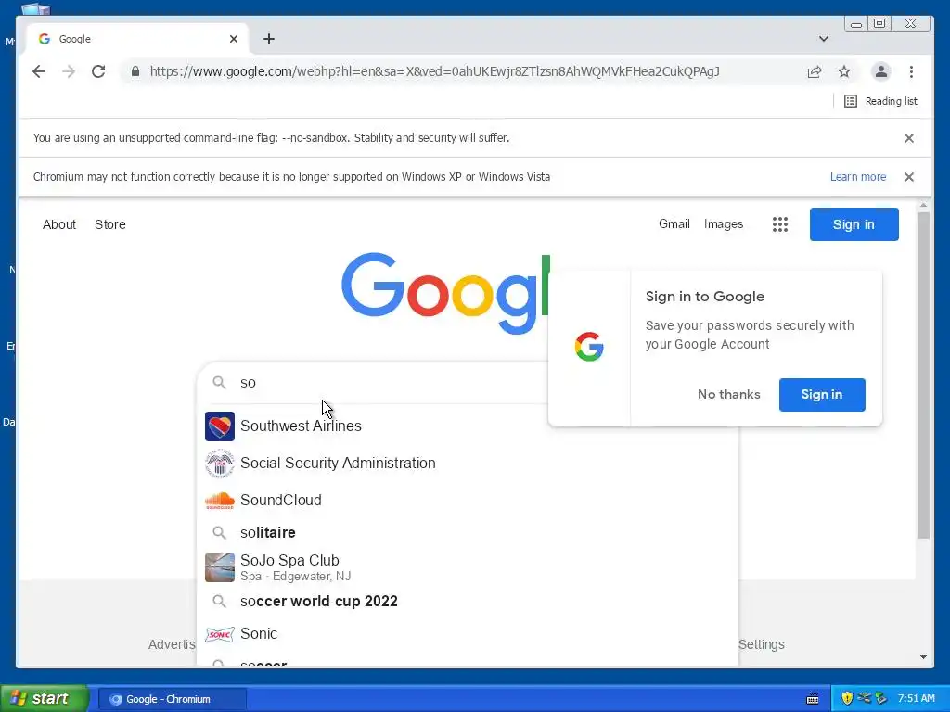950x712 pixels.
Task: Select soccer world cup 2022 suggestion
Action: pyautogui.click(x=468, y=601)
